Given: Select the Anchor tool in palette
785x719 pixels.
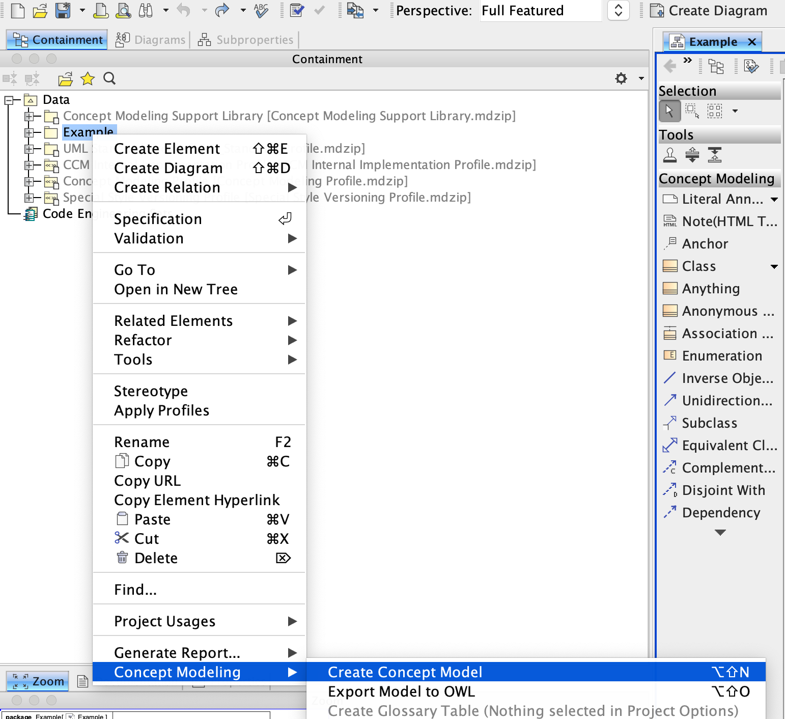Looking at the screenshot, I should point(705,244).
